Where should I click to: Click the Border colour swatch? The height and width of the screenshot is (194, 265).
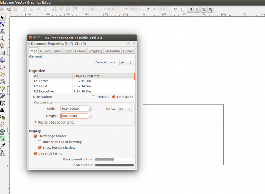click(114, 165)
